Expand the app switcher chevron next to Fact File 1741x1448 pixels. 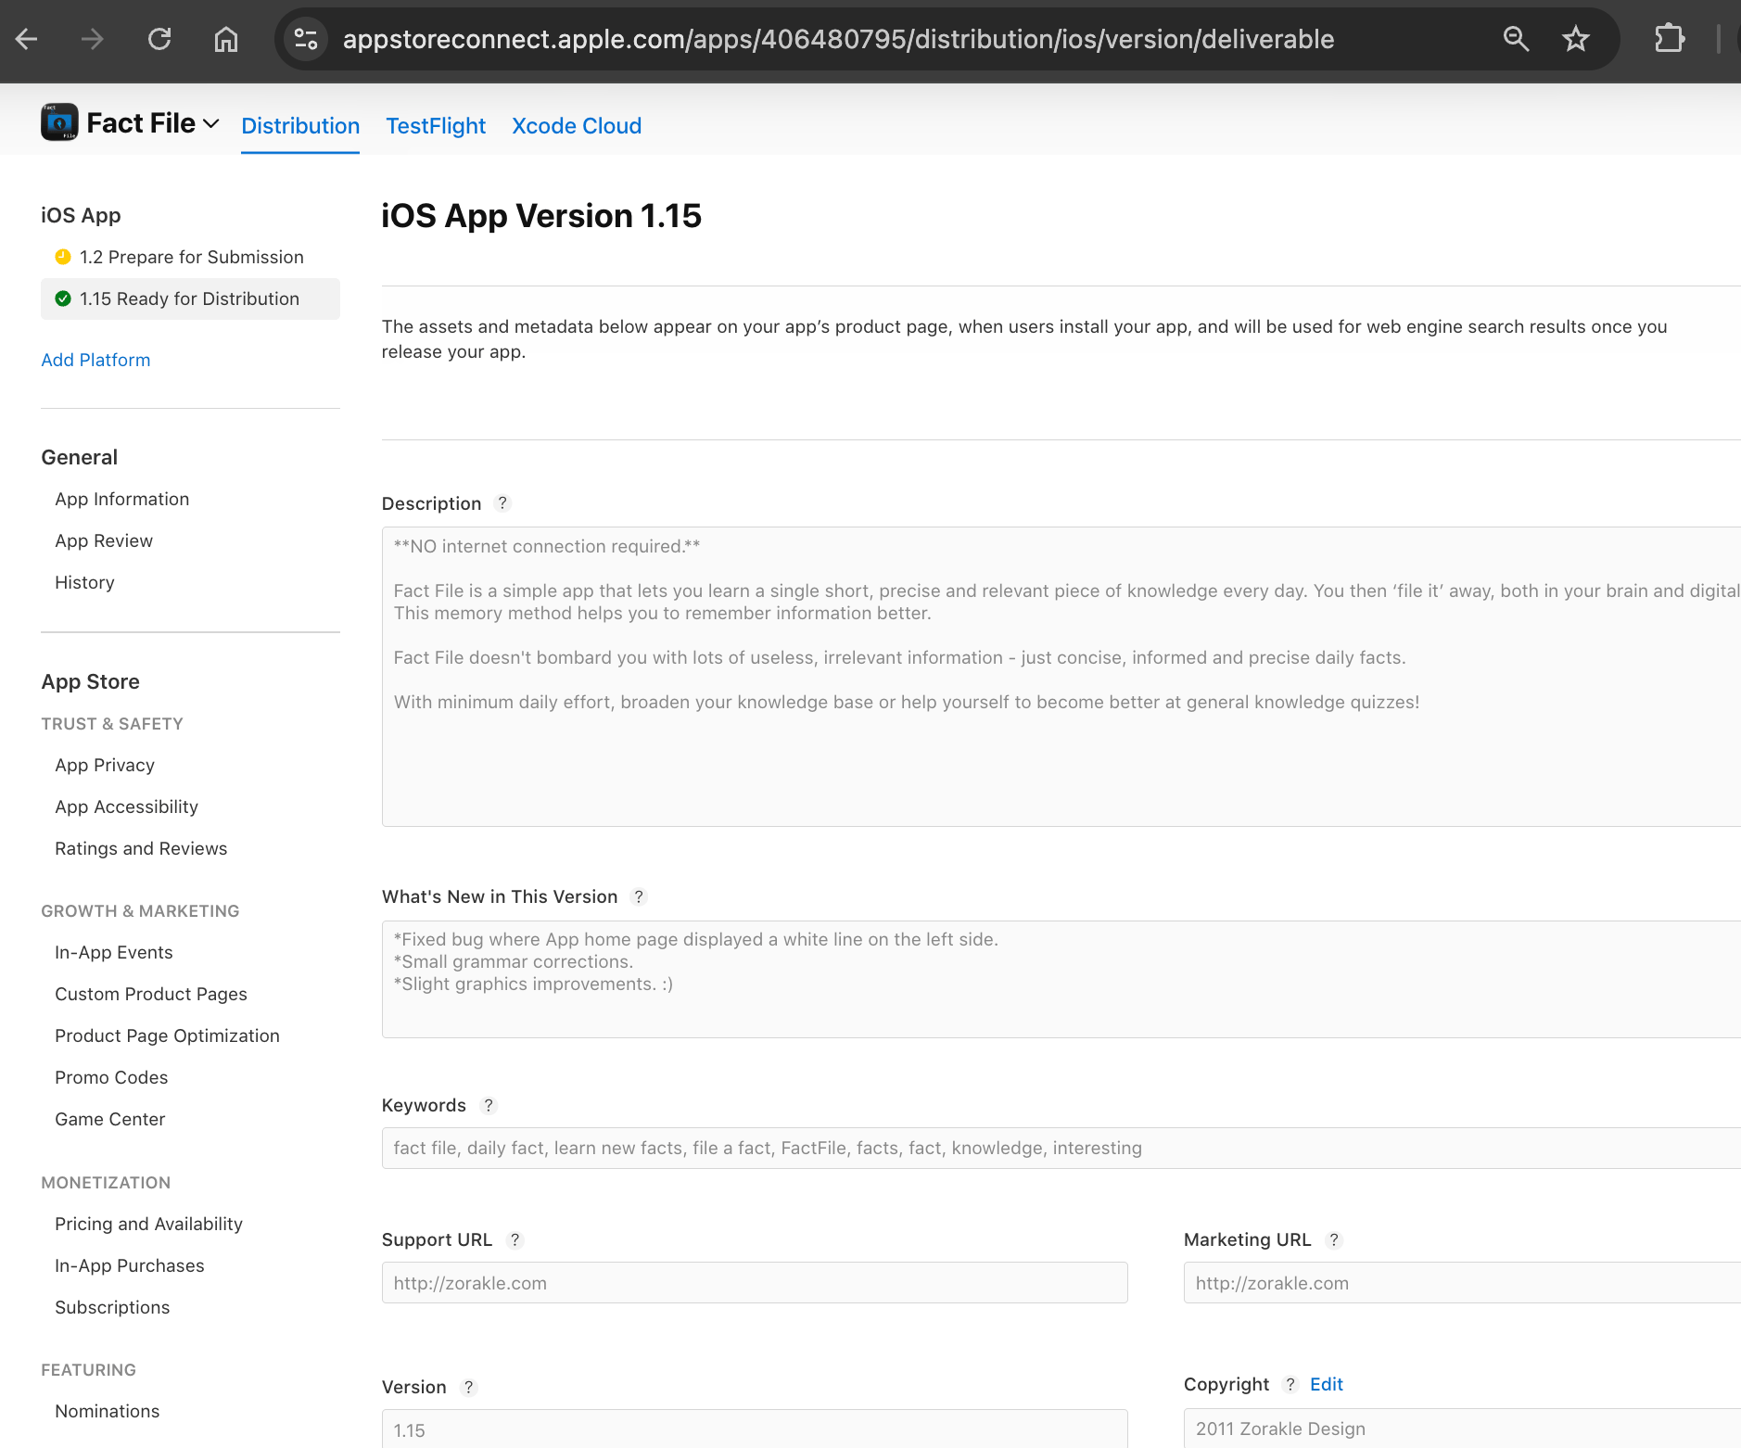[x=211, y=123]
